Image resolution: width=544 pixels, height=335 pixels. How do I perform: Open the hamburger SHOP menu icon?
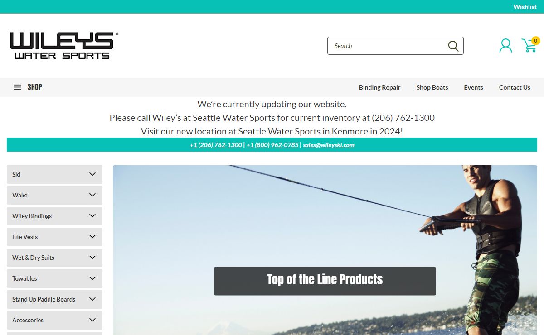[17, 87]
